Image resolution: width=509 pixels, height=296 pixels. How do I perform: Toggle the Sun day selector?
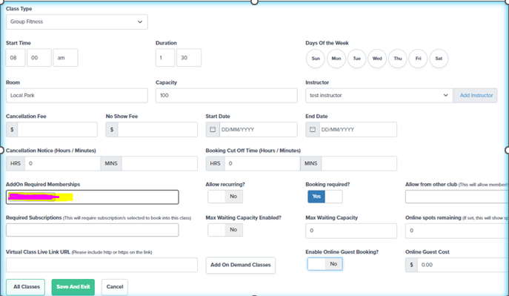(x=316, y=59)
